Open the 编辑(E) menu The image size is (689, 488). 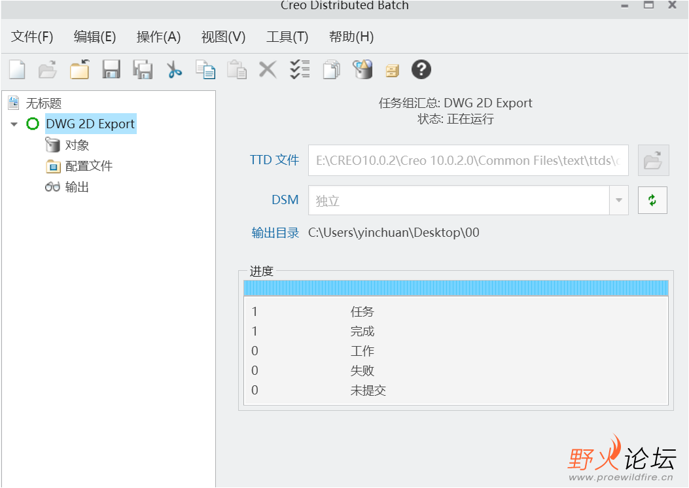click(x=94, y=37)
